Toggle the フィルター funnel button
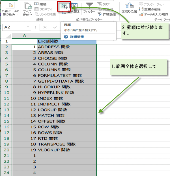 (89, 8)
